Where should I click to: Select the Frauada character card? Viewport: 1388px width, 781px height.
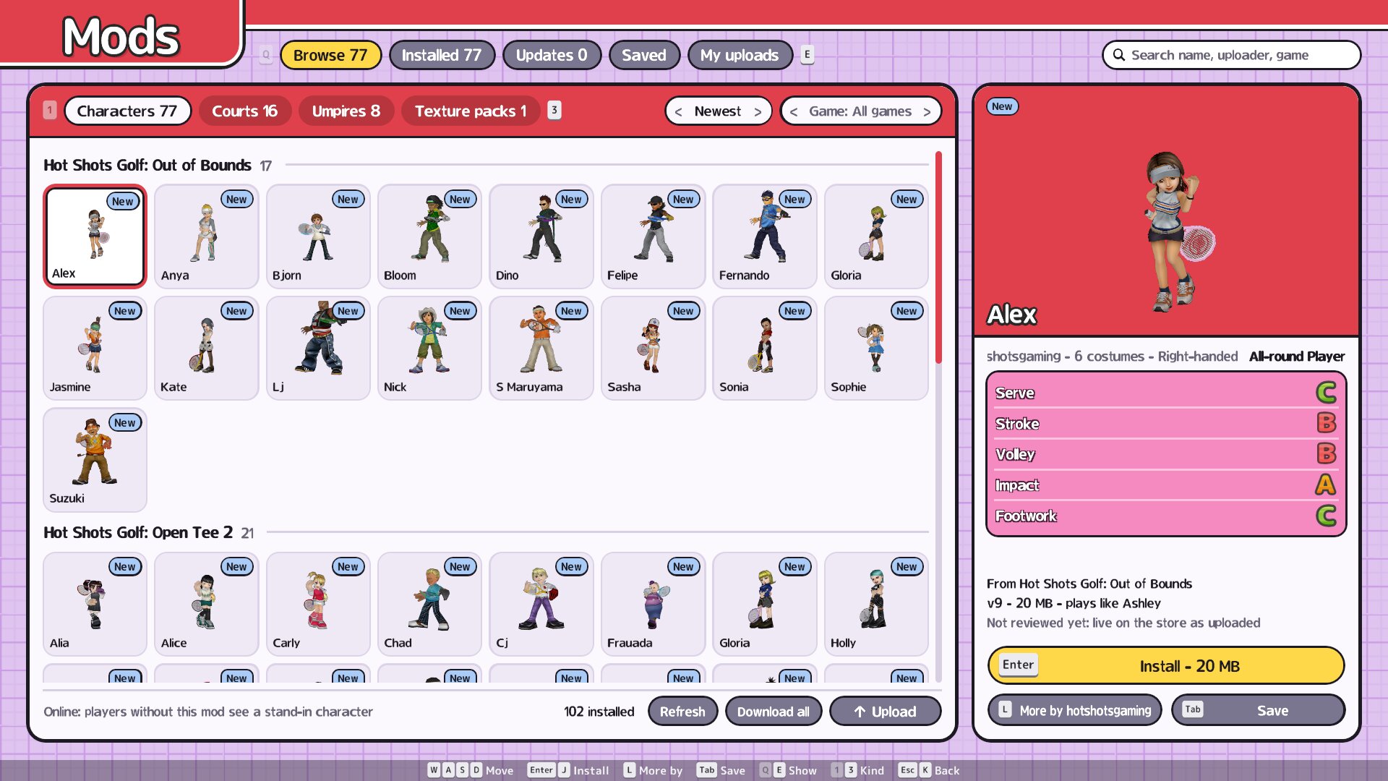tap(653, 604)
